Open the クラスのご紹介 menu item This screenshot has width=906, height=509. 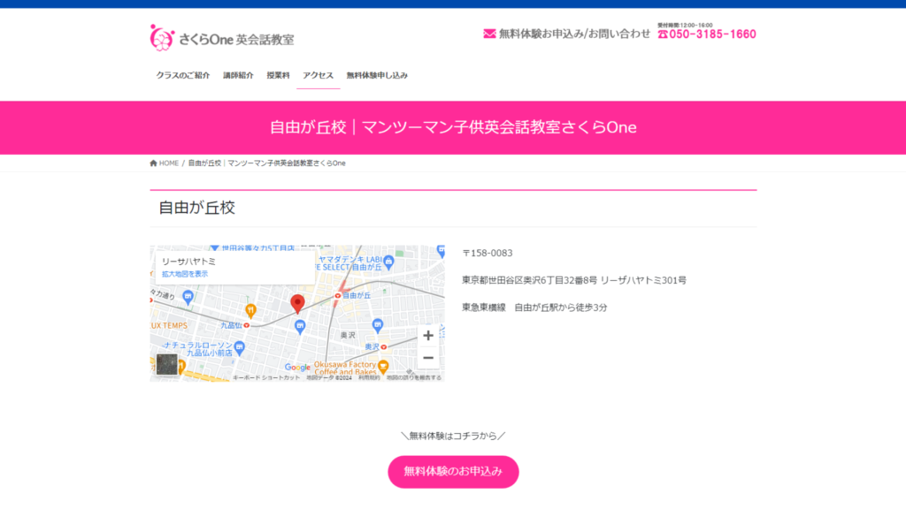click(x=182, y=76)
